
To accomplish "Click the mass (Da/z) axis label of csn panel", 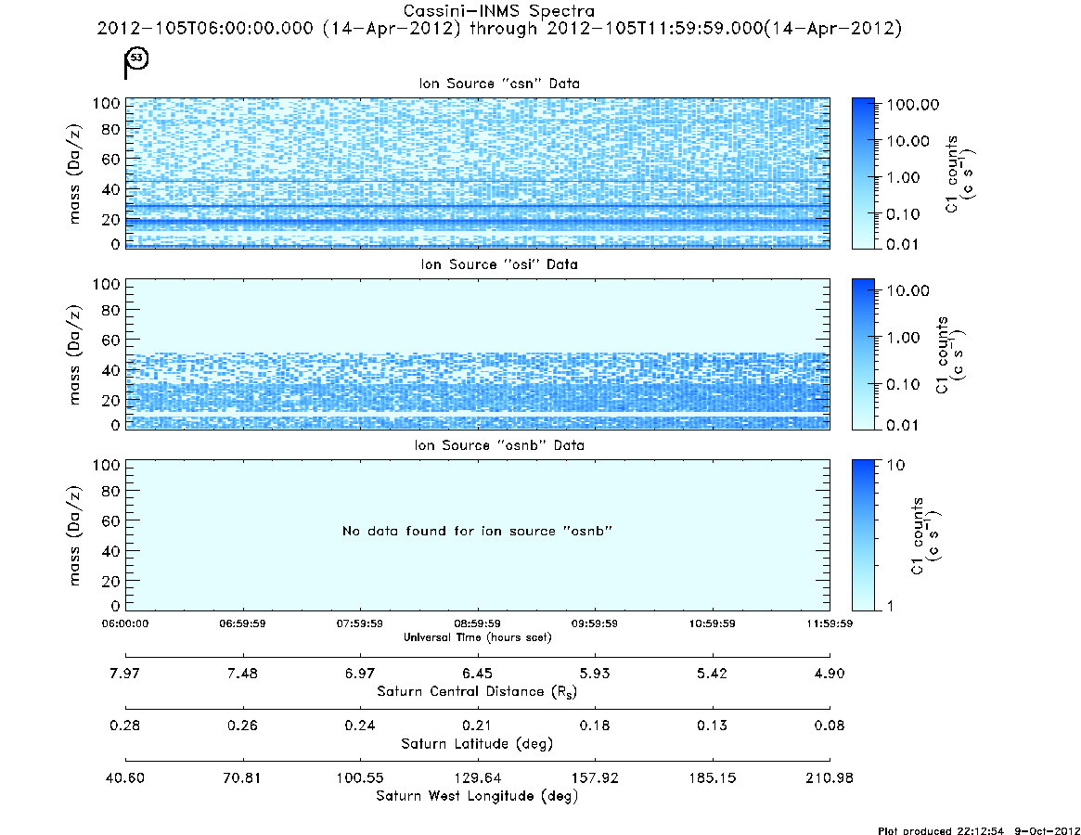I will click(74, 173).
